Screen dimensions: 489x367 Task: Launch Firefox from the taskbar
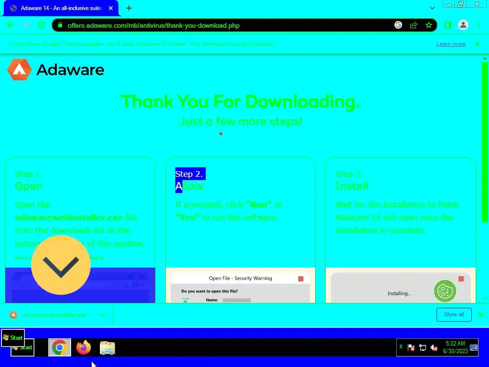(83, 347)
